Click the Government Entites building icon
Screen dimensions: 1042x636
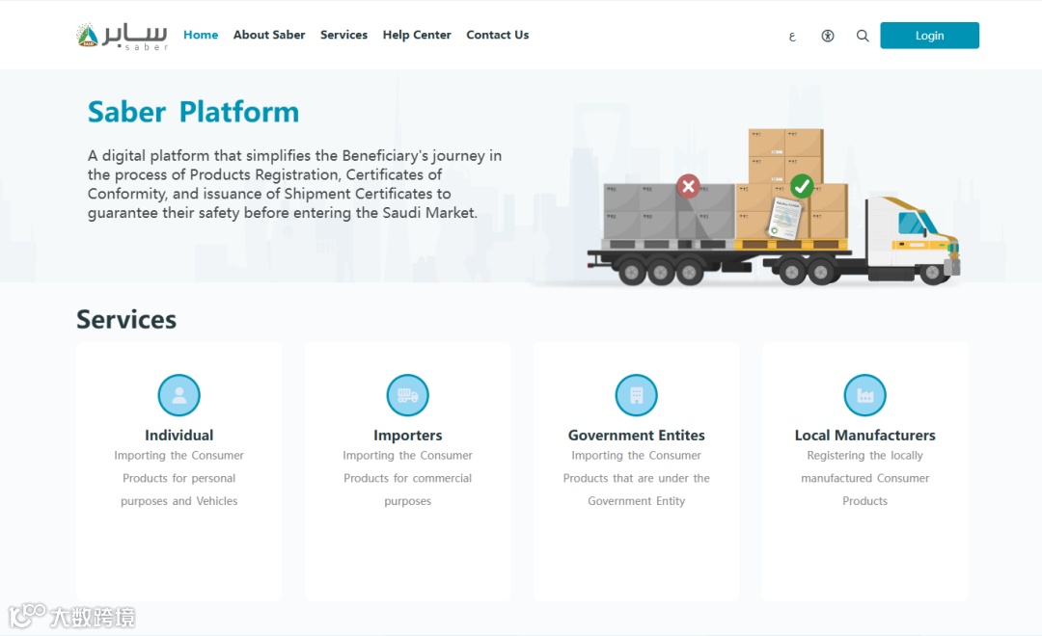point(636,395)
